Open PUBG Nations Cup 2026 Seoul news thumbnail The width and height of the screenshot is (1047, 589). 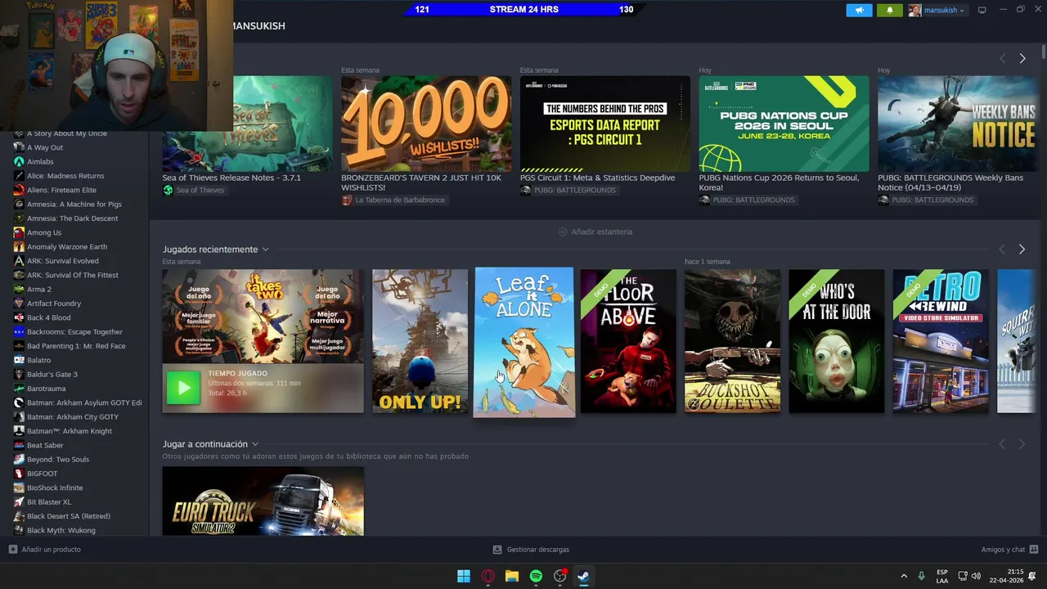[x=784, y=124]
